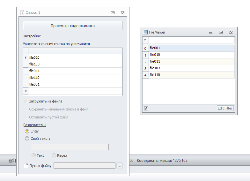Maximize the File Viewer window

(x=221, y=32)
